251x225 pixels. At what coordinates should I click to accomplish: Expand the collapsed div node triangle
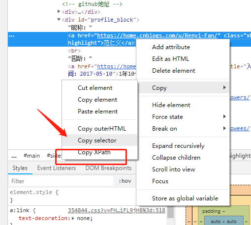(59, 11)
